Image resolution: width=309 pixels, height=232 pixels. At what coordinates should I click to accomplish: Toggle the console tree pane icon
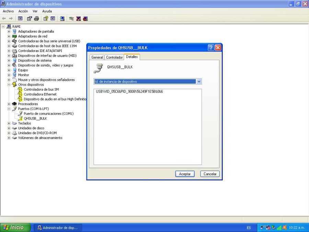20,19
